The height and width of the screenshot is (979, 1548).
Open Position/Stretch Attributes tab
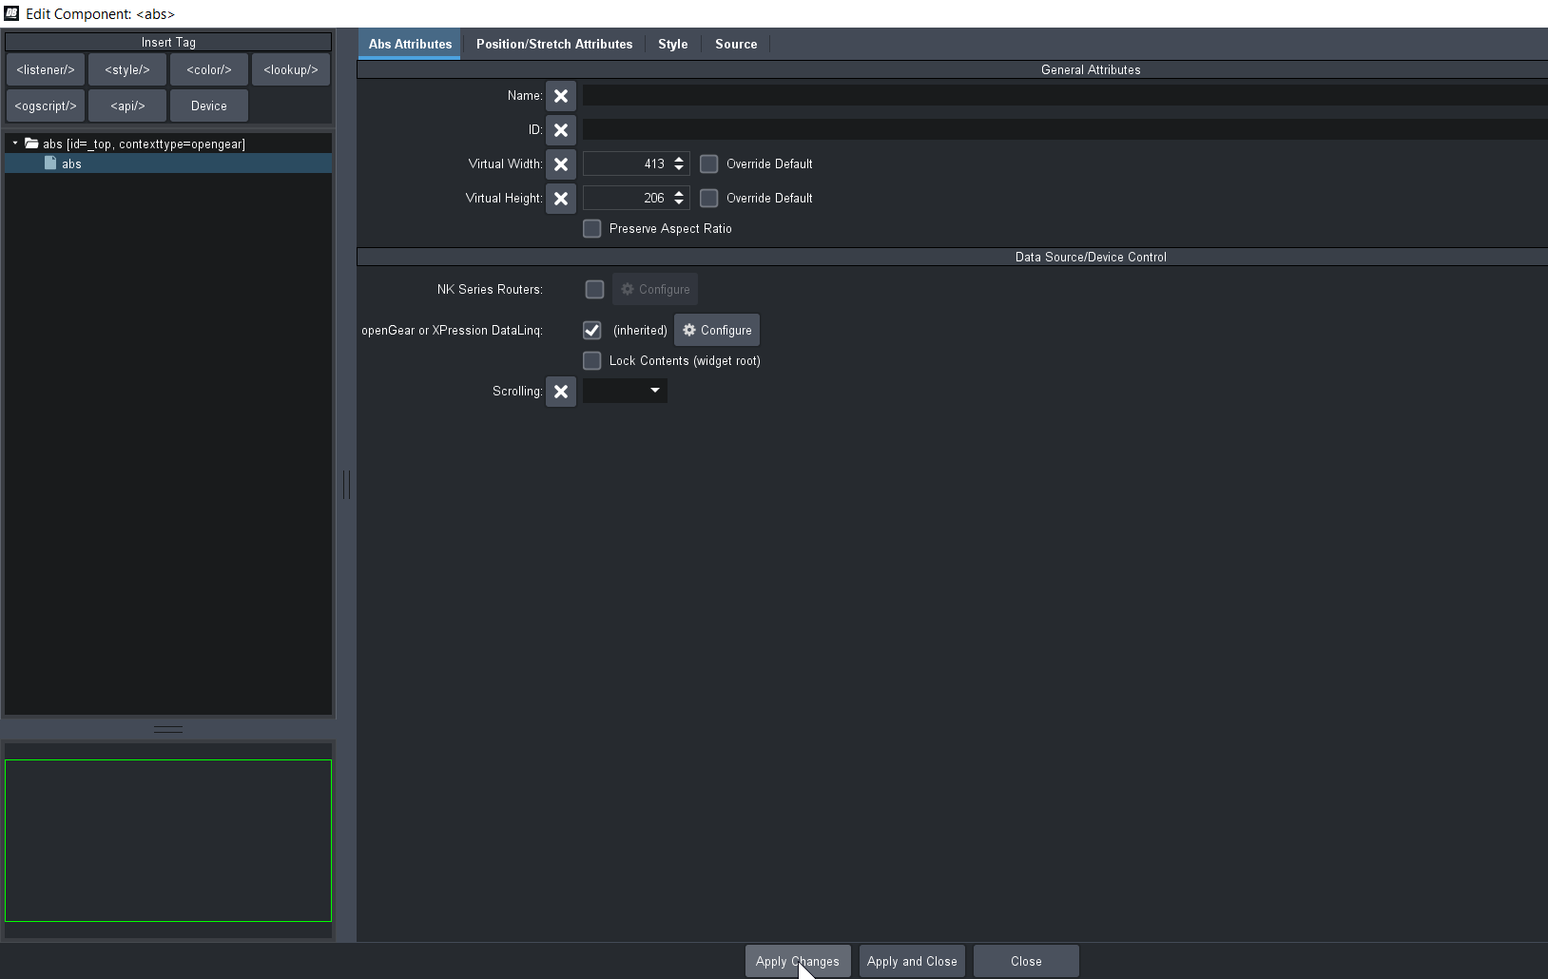pyautogui.click(x=554, y=45)
